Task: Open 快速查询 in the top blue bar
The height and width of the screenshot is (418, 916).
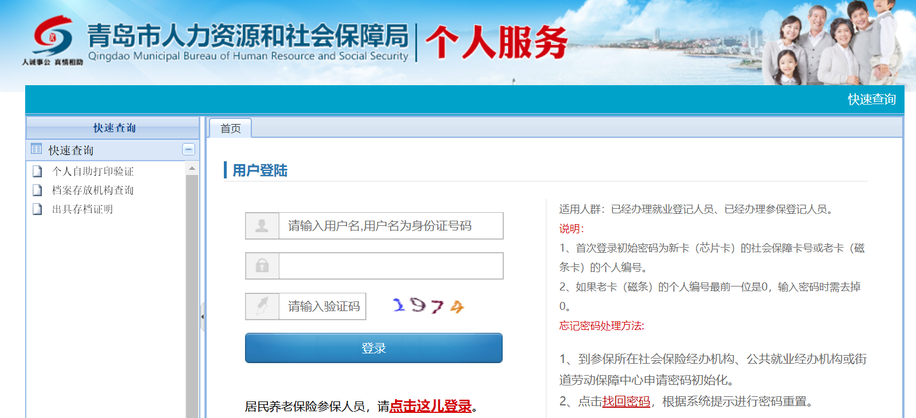Action: [x=871, y=99]
